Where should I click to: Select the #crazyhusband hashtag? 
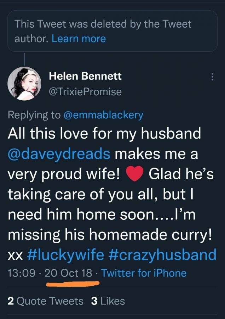point(162,255)
